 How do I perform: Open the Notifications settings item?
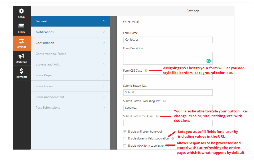pos(70,32)
